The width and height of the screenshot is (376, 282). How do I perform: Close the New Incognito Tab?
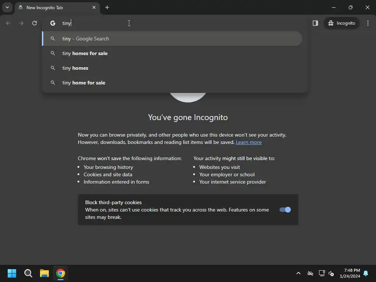(x=94, y=7)
